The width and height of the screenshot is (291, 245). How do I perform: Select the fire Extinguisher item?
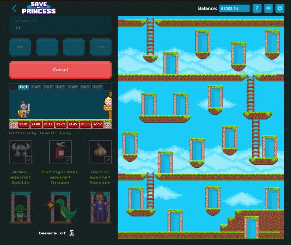(x=60, y=151)
